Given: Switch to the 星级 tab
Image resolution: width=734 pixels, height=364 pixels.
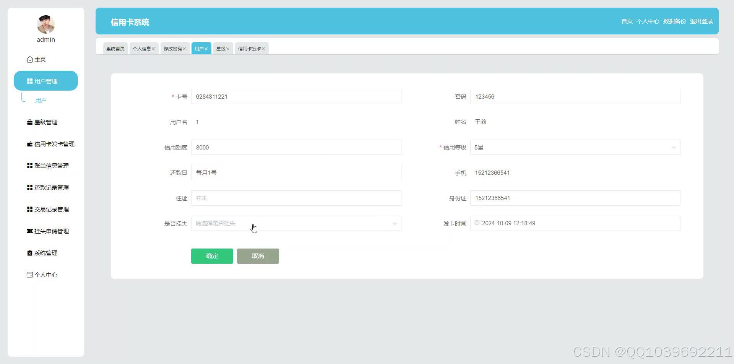Looking at the screenshot, I should tap(220, 48).
